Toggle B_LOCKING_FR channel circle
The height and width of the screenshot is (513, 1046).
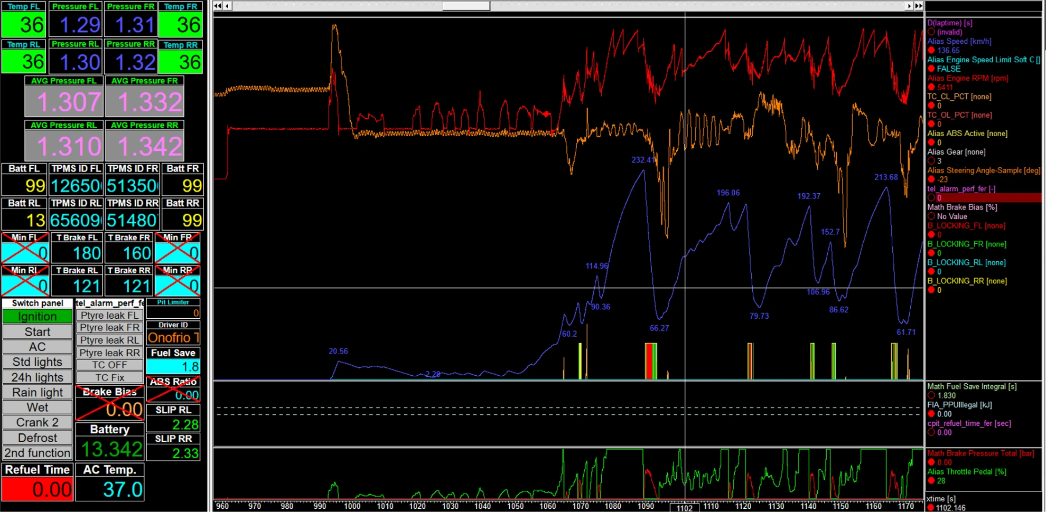[x=931, y=253]
